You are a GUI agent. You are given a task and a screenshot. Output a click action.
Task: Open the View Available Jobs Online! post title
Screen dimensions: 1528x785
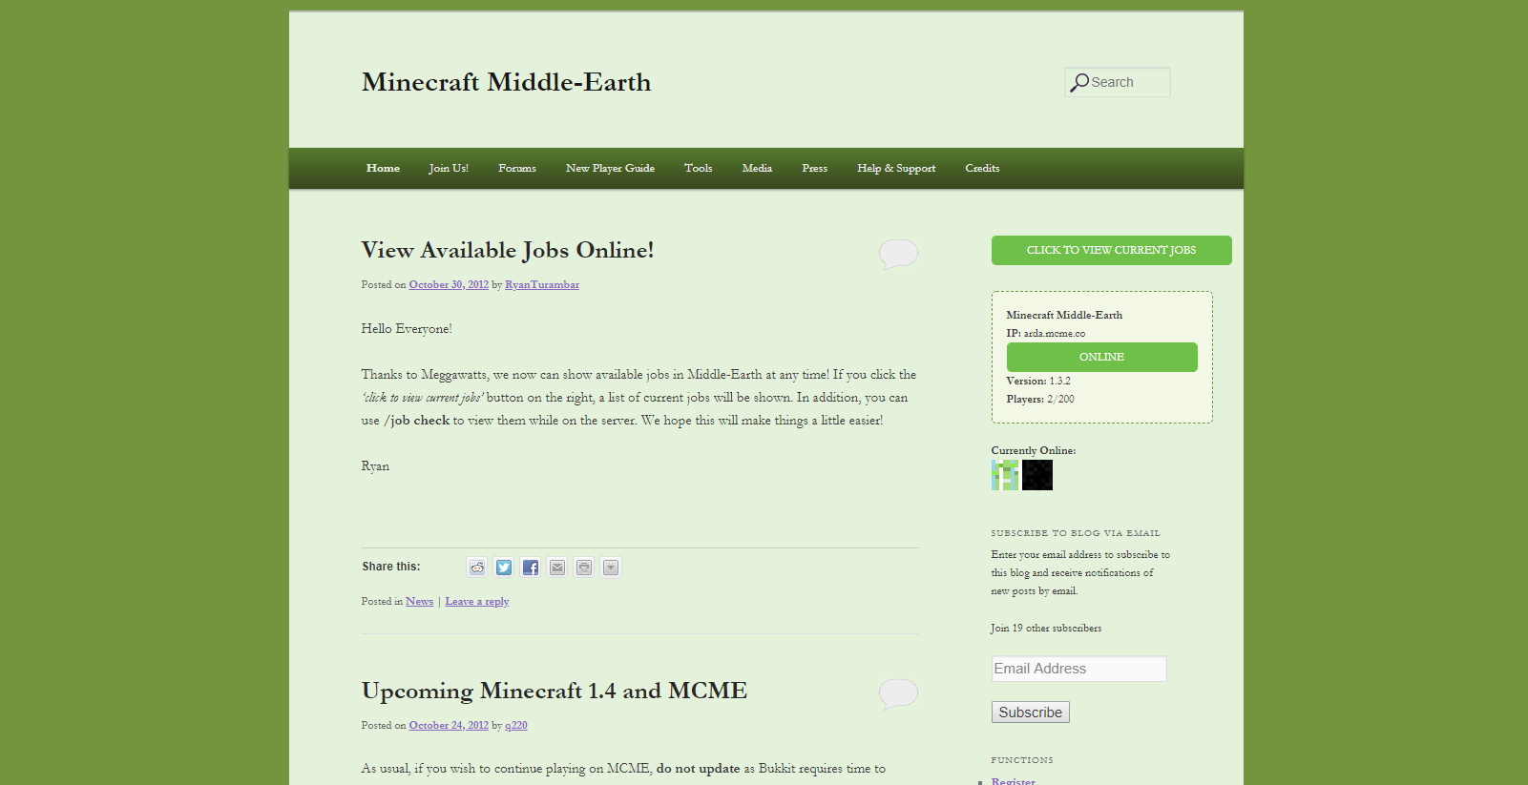(x=508, y=250)
